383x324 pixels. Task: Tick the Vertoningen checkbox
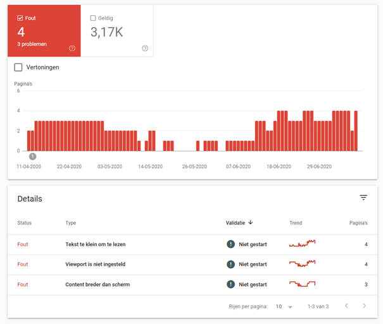pyautogui.click(x=18, y=67)
